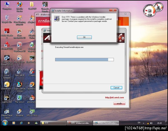Open Internet Explorer from taskbar
The height and width of the screenshot is (131, 168).
[x=21, y=123]
